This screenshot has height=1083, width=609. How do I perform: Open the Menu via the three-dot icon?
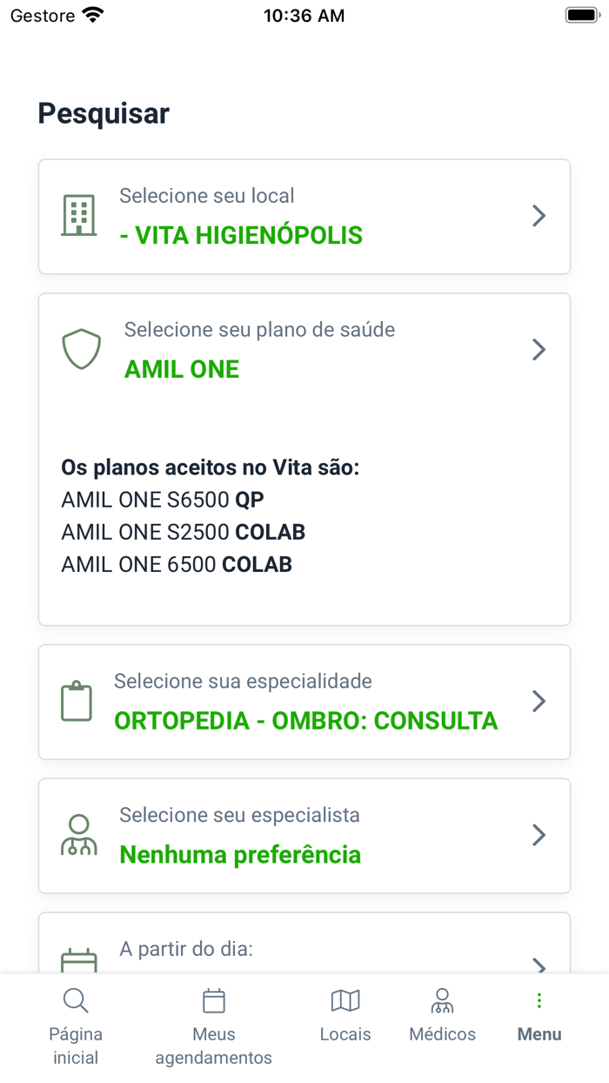click(x=539, y=1000)
